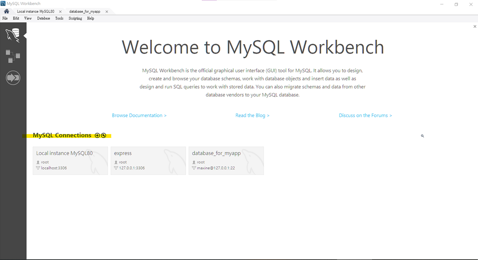Select the Local instance MySQL80 connection tile
The image size is (478, 260).
pyautogui.click(x=70, y=161)
